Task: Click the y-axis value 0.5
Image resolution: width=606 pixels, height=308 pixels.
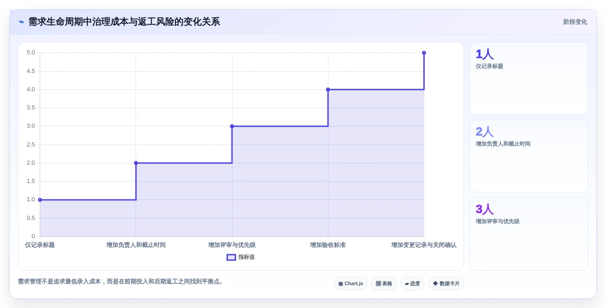Action: click(x=31, y=218)
